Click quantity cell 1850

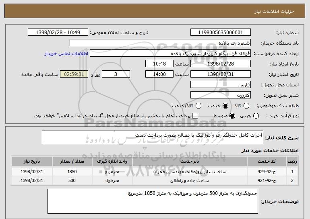coord(72,172)
